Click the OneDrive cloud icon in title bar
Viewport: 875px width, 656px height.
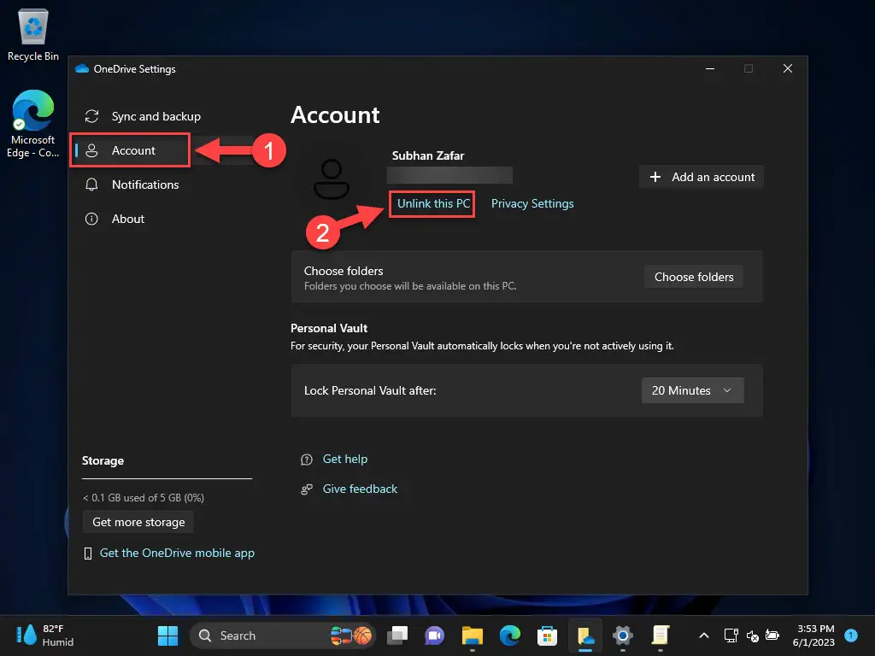click(x=82, y=68)
